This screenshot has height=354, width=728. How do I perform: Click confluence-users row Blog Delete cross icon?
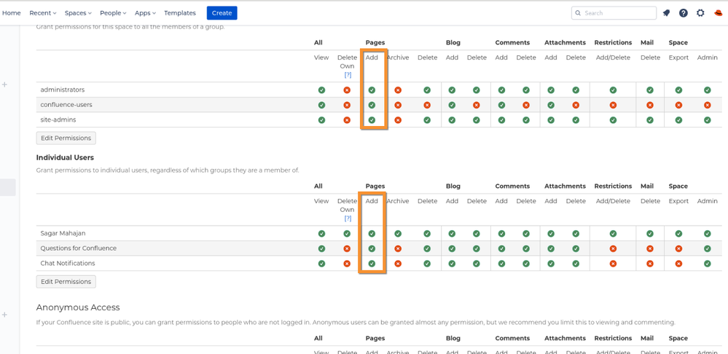(477, 106)
